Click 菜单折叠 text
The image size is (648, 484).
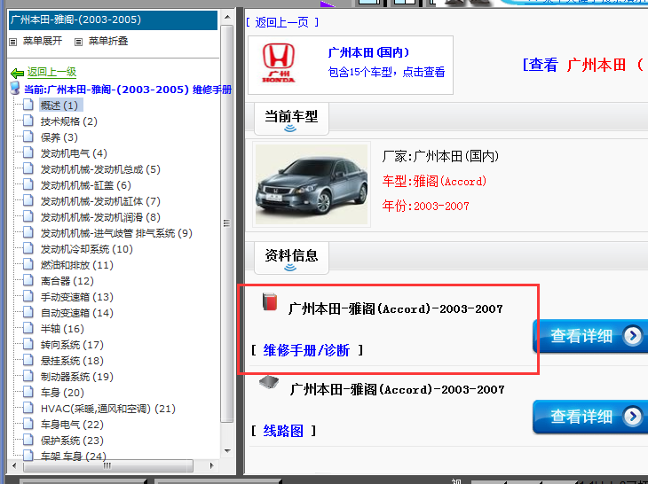tap(108, 41)
